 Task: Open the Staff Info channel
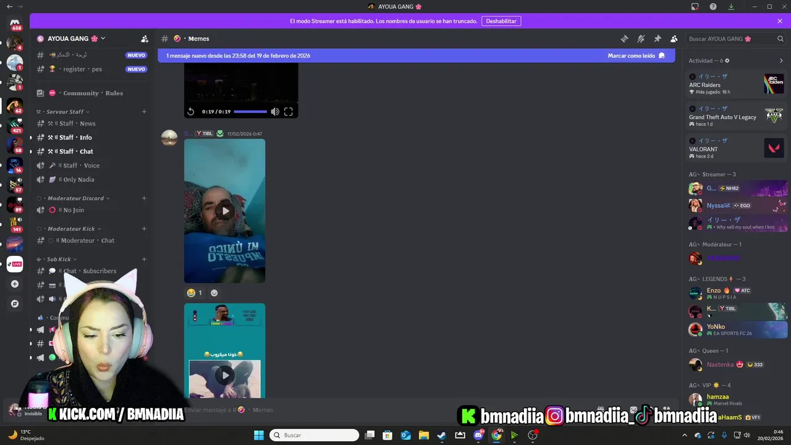[x=91, y=138]
